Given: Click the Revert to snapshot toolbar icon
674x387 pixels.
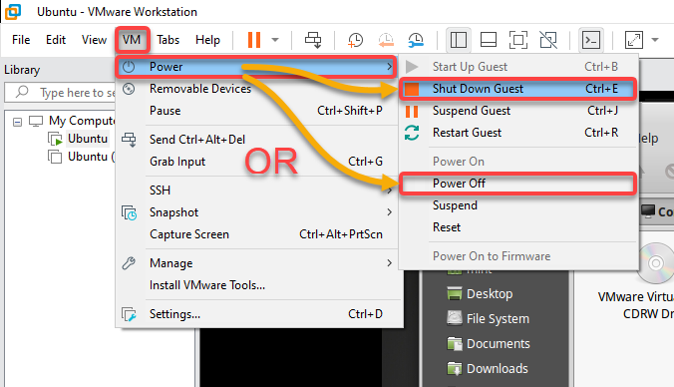Looking at the screenshot, I should (386, 40).
